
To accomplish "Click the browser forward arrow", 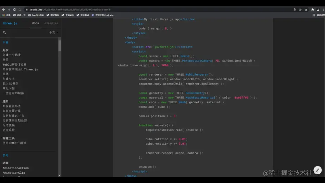I will [9, 10].
